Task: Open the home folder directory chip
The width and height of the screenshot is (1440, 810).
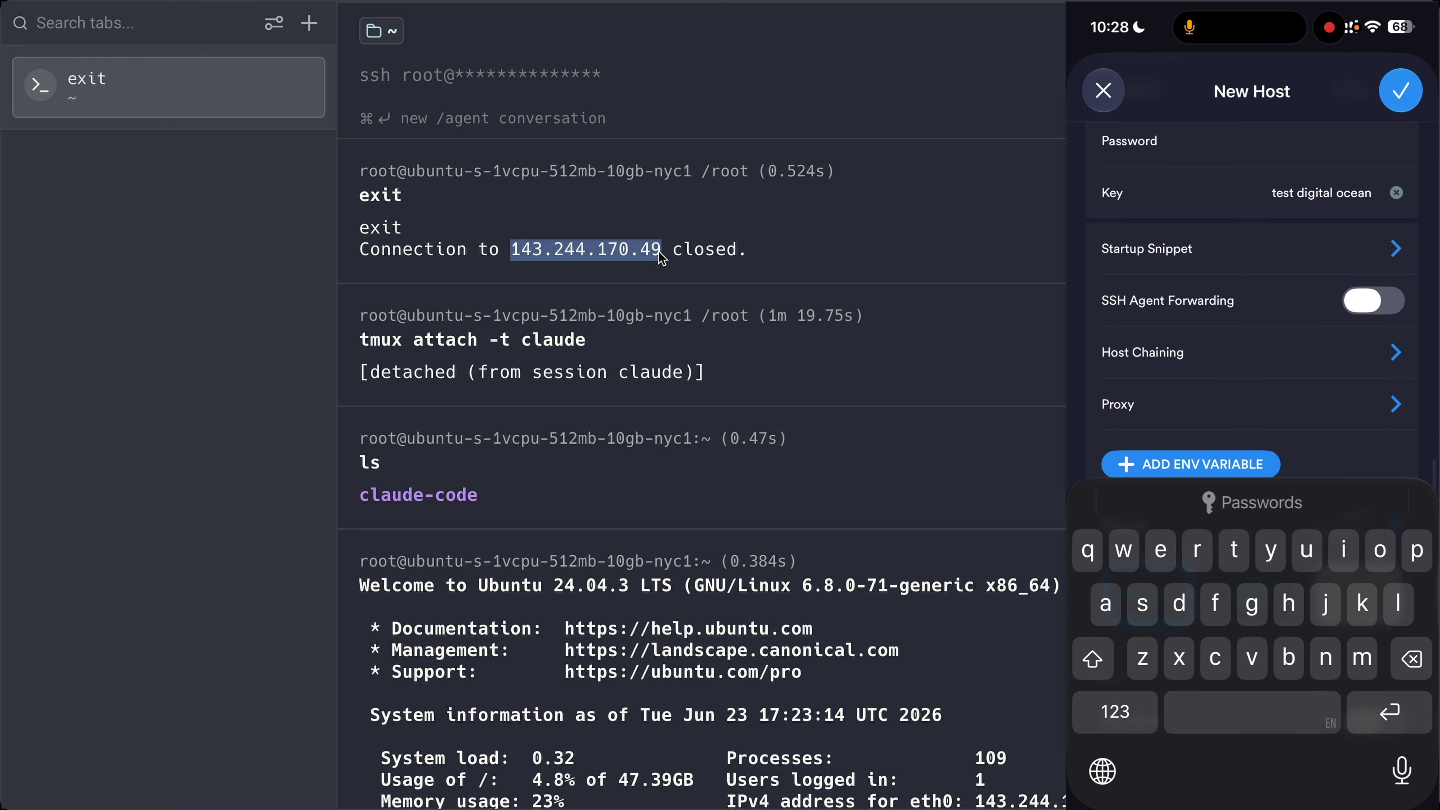Action: [381, 31]
